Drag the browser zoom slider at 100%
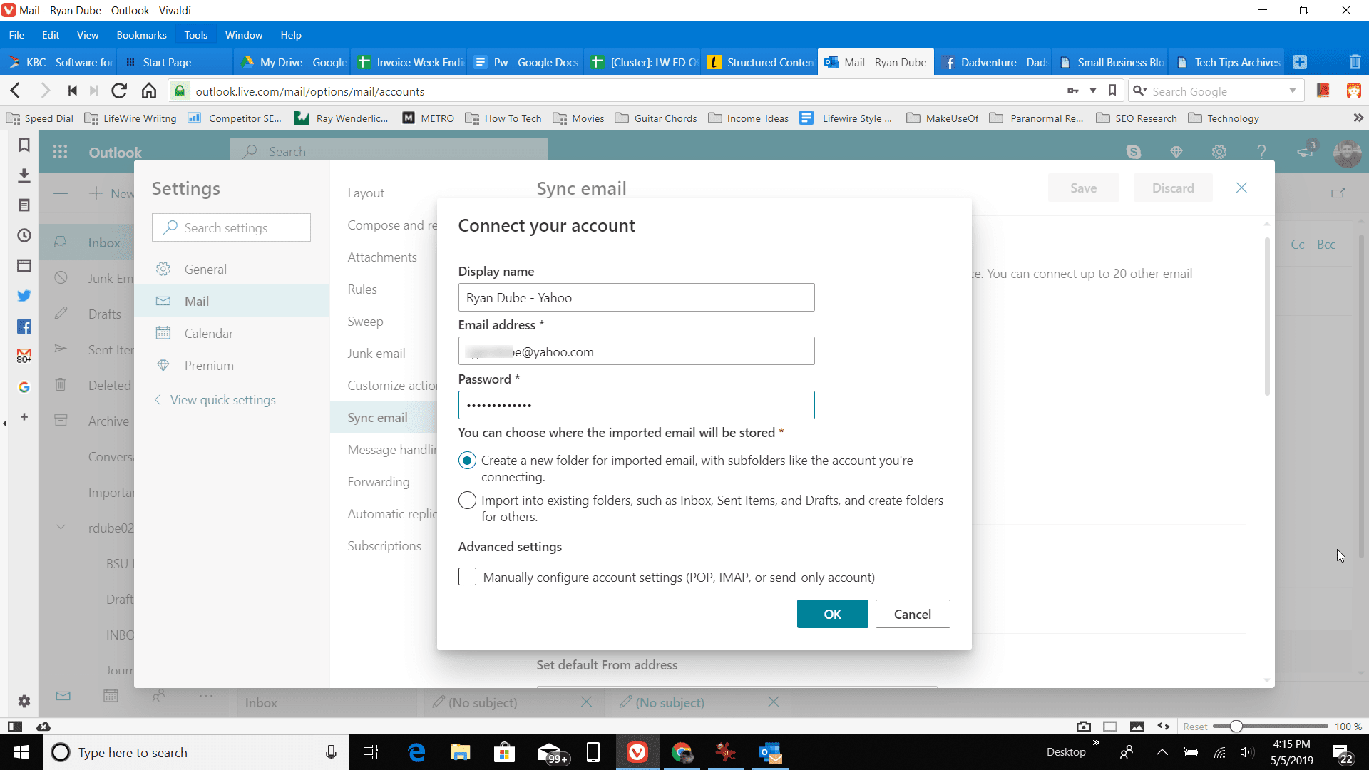 tap(1234, 726)
